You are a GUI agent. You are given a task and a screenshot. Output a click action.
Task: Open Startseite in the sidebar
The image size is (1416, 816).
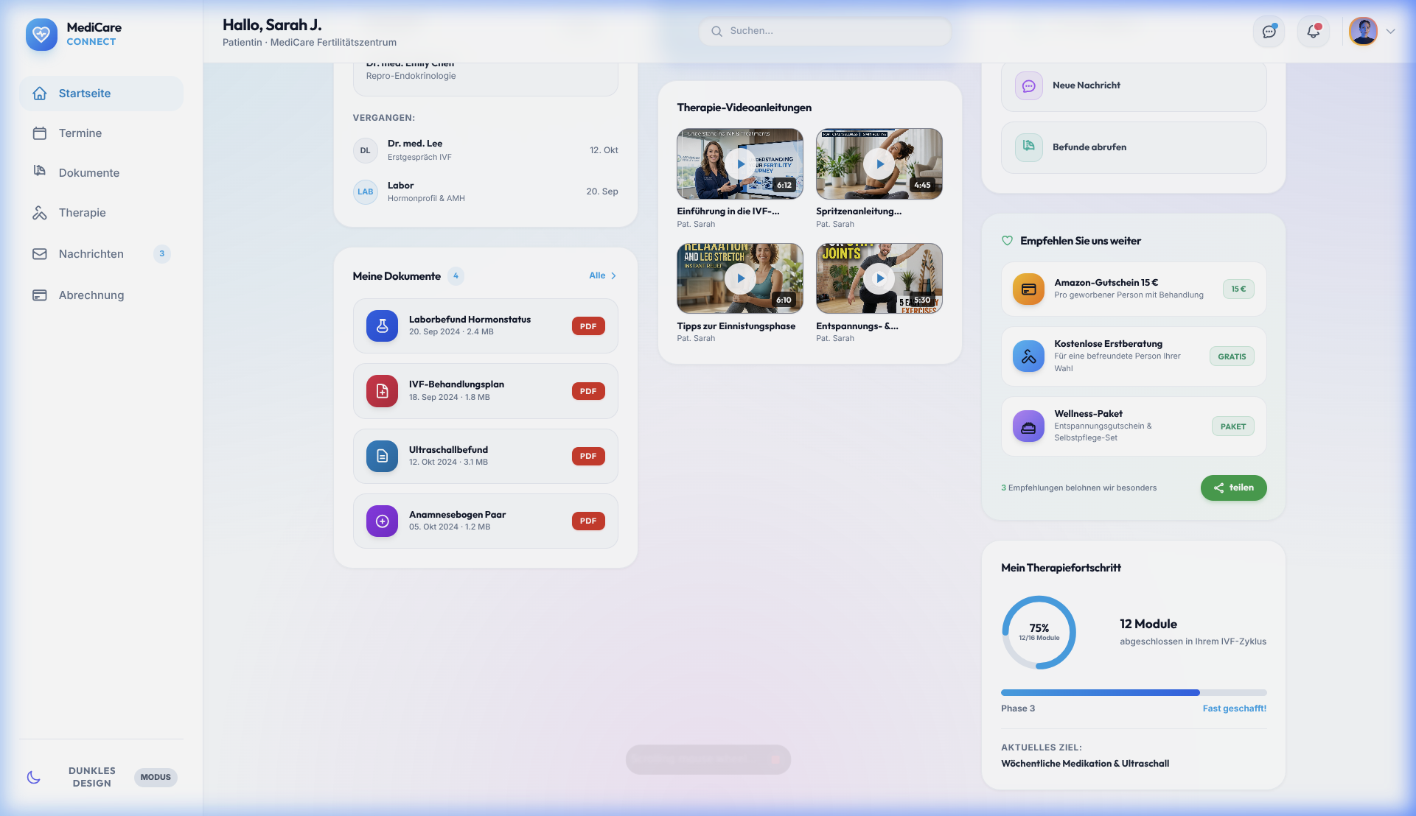click(x=102, y=94)
